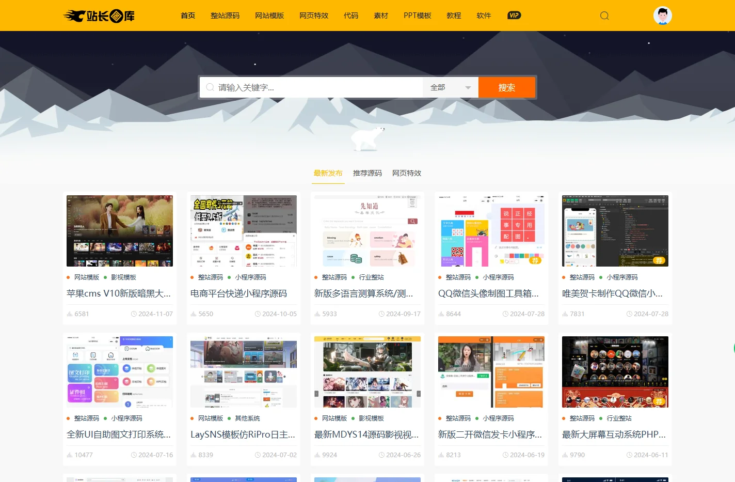Click 影视模板 tag on 苹果cms card
This screenshot has width=735, height=482.
(x=123, y=277)
